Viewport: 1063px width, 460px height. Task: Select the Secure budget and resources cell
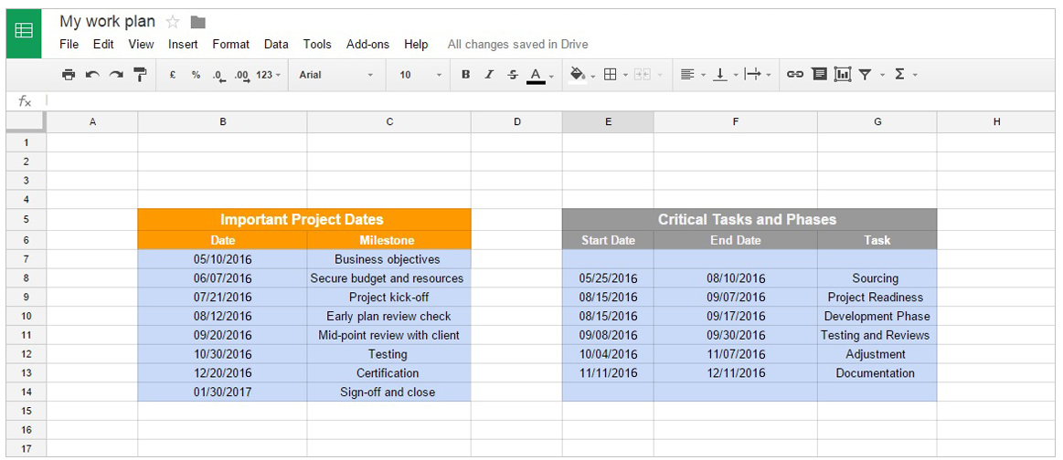(388, 278)
